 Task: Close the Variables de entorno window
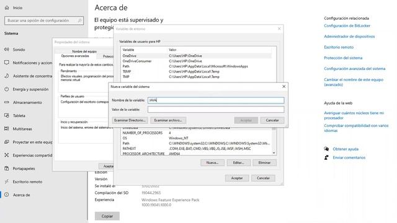coord(279,28)
